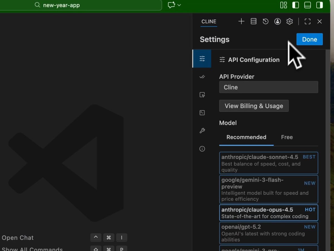Toggle bottom panel layout icon
Image resolution: width=334 pixels, height=251 pixels.
click(x=308, y=5)
